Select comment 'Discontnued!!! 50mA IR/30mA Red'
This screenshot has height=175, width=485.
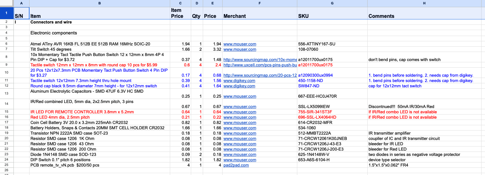pos(424,104)
